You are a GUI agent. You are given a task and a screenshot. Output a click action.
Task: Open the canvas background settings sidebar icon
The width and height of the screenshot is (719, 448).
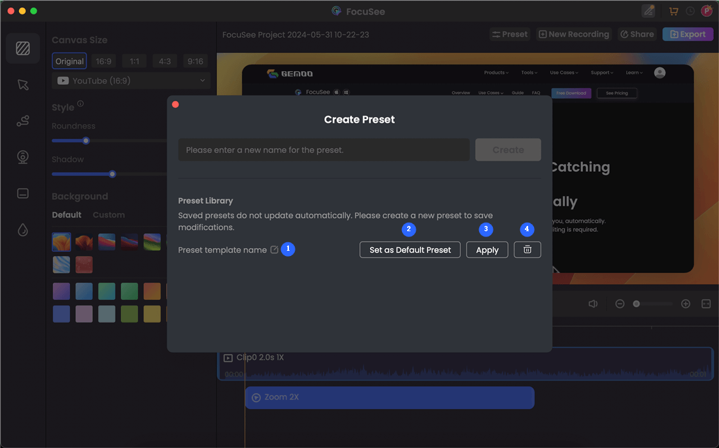(x=23, y=48)
